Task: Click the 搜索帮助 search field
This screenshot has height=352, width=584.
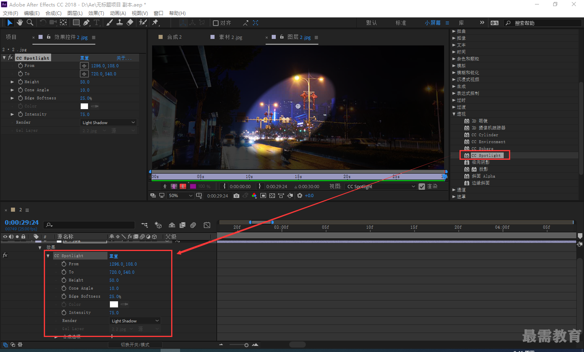Action: tap(542, 23)
